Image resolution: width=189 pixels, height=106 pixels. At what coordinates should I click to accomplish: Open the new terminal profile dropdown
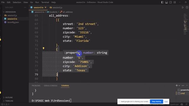179,86
